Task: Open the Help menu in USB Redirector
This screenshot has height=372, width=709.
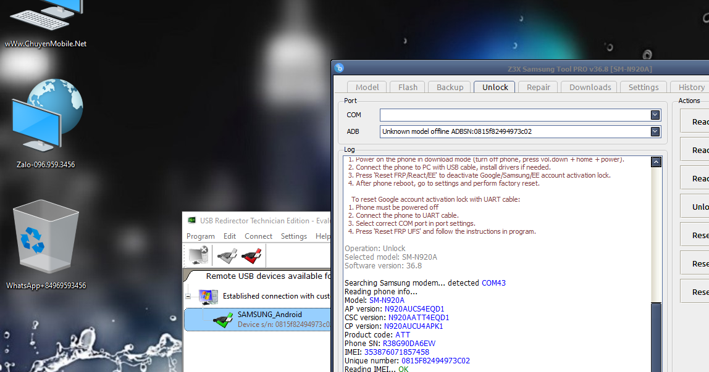Action: (x=322, y=236)
